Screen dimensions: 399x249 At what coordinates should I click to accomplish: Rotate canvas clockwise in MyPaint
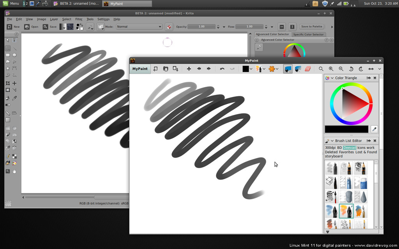[x=361, y=69]
